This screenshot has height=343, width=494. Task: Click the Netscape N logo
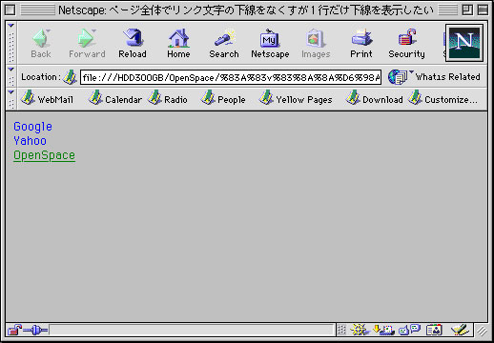click(x=464, y=43)
